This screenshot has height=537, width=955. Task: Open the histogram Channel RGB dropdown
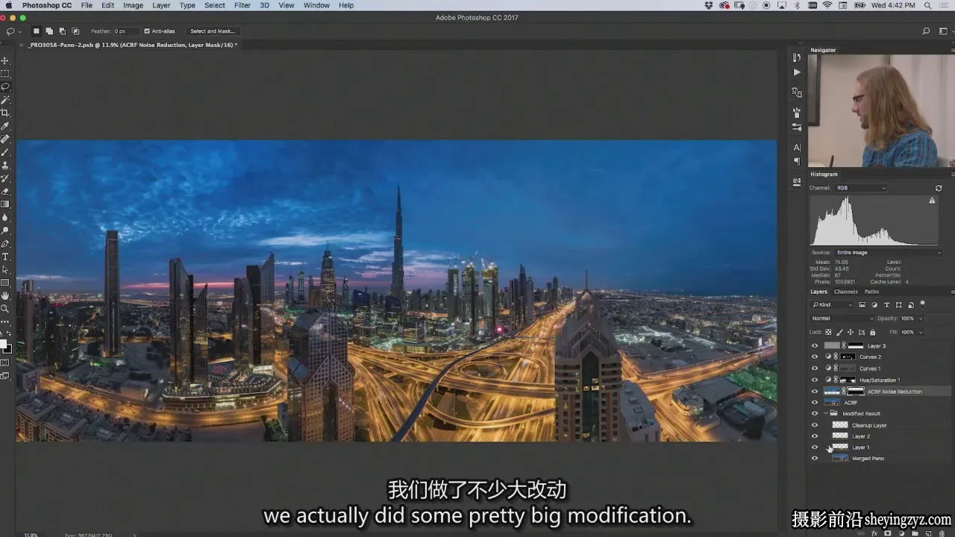pos(860,188)
